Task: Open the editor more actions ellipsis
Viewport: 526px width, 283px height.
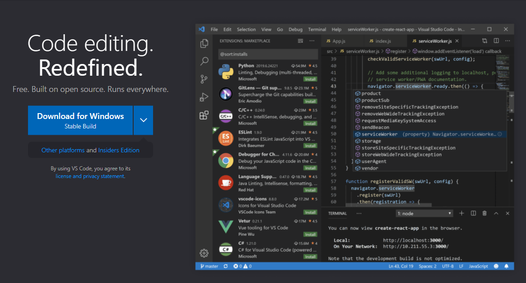Action: click(x=507, y=41)
